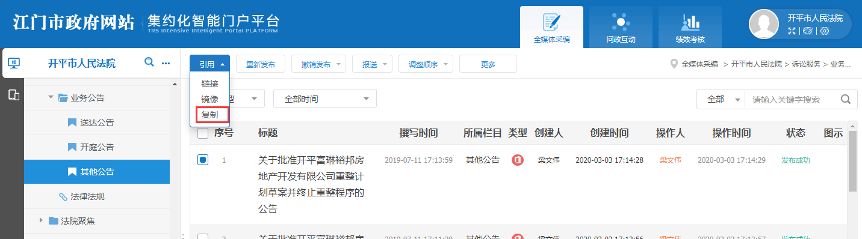The width and height of the screenshot is (862, 239).
Task: Click the search magnifier in the keyword box
Action: point(846,99)
